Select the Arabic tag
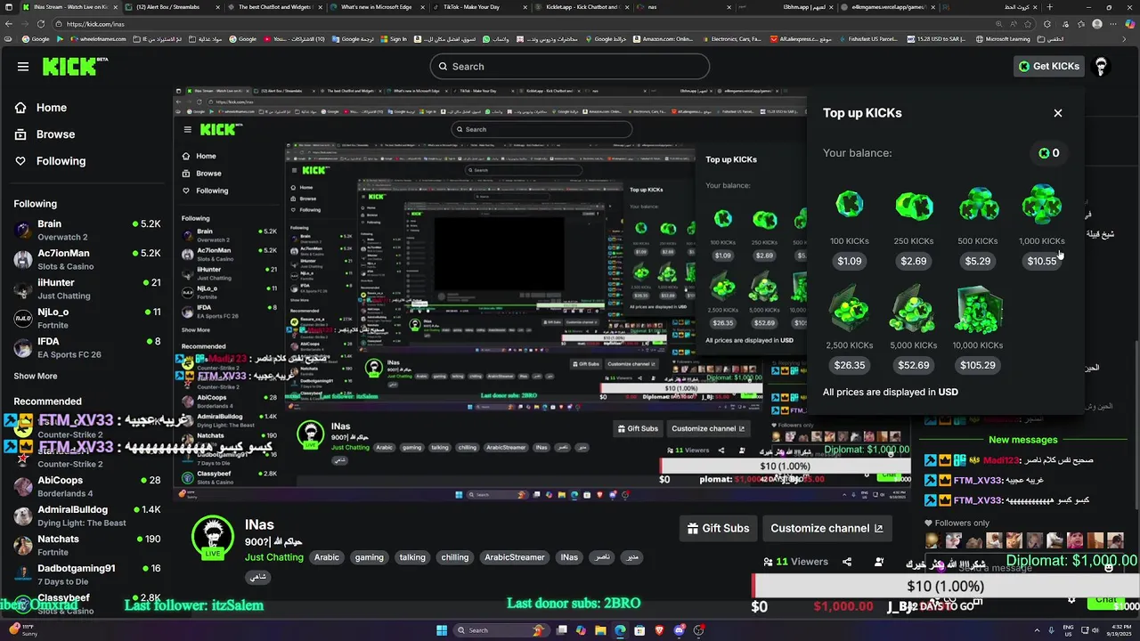 click(x=327, y=557)
